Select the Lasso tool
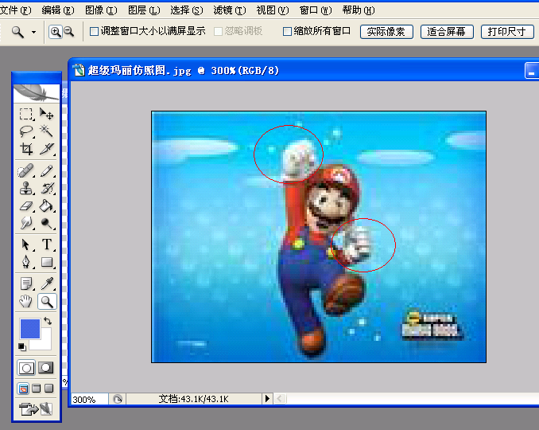Image resolution: width=539 pixels, height=430 pixels. tap(26, 131)
